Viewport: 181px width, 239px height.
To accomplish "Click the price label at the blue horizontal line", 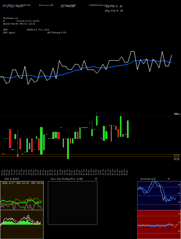I will 177,114.
